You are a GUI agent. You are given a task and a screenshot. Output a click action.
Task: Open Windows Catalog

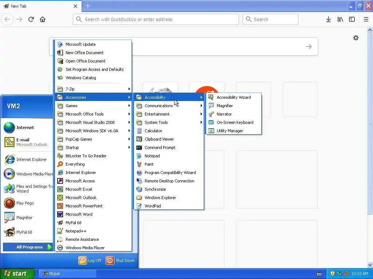93,78
